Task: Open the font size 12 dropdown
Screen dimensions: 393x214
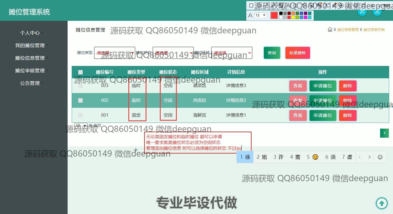Action: [x=261, y=15]
